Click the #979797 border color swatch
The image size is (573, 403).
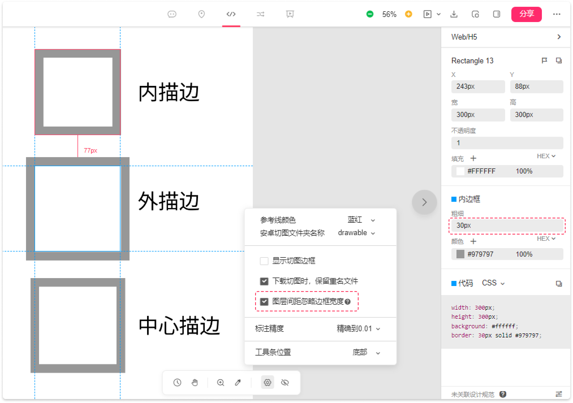[x=460, y=254]
